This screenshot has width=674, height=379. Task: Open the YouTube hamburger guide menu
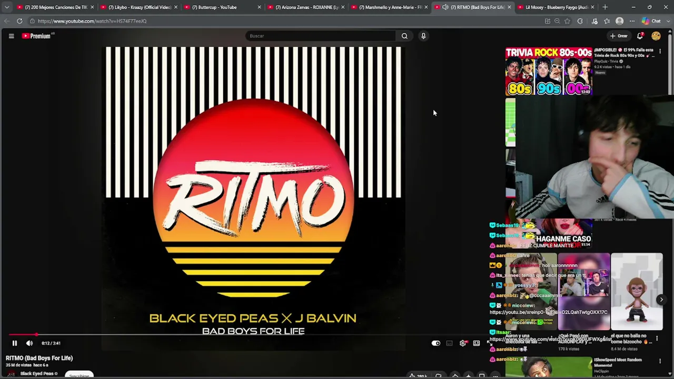[11, 36]
